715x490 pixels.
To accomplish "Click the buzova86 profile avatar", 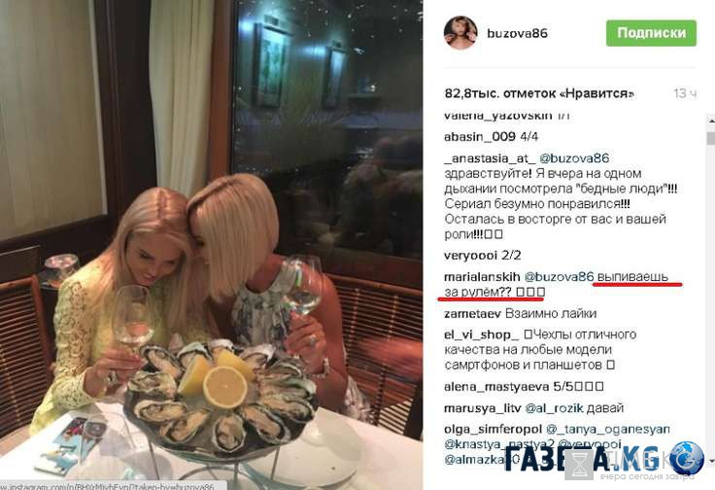I will [460, 32].
